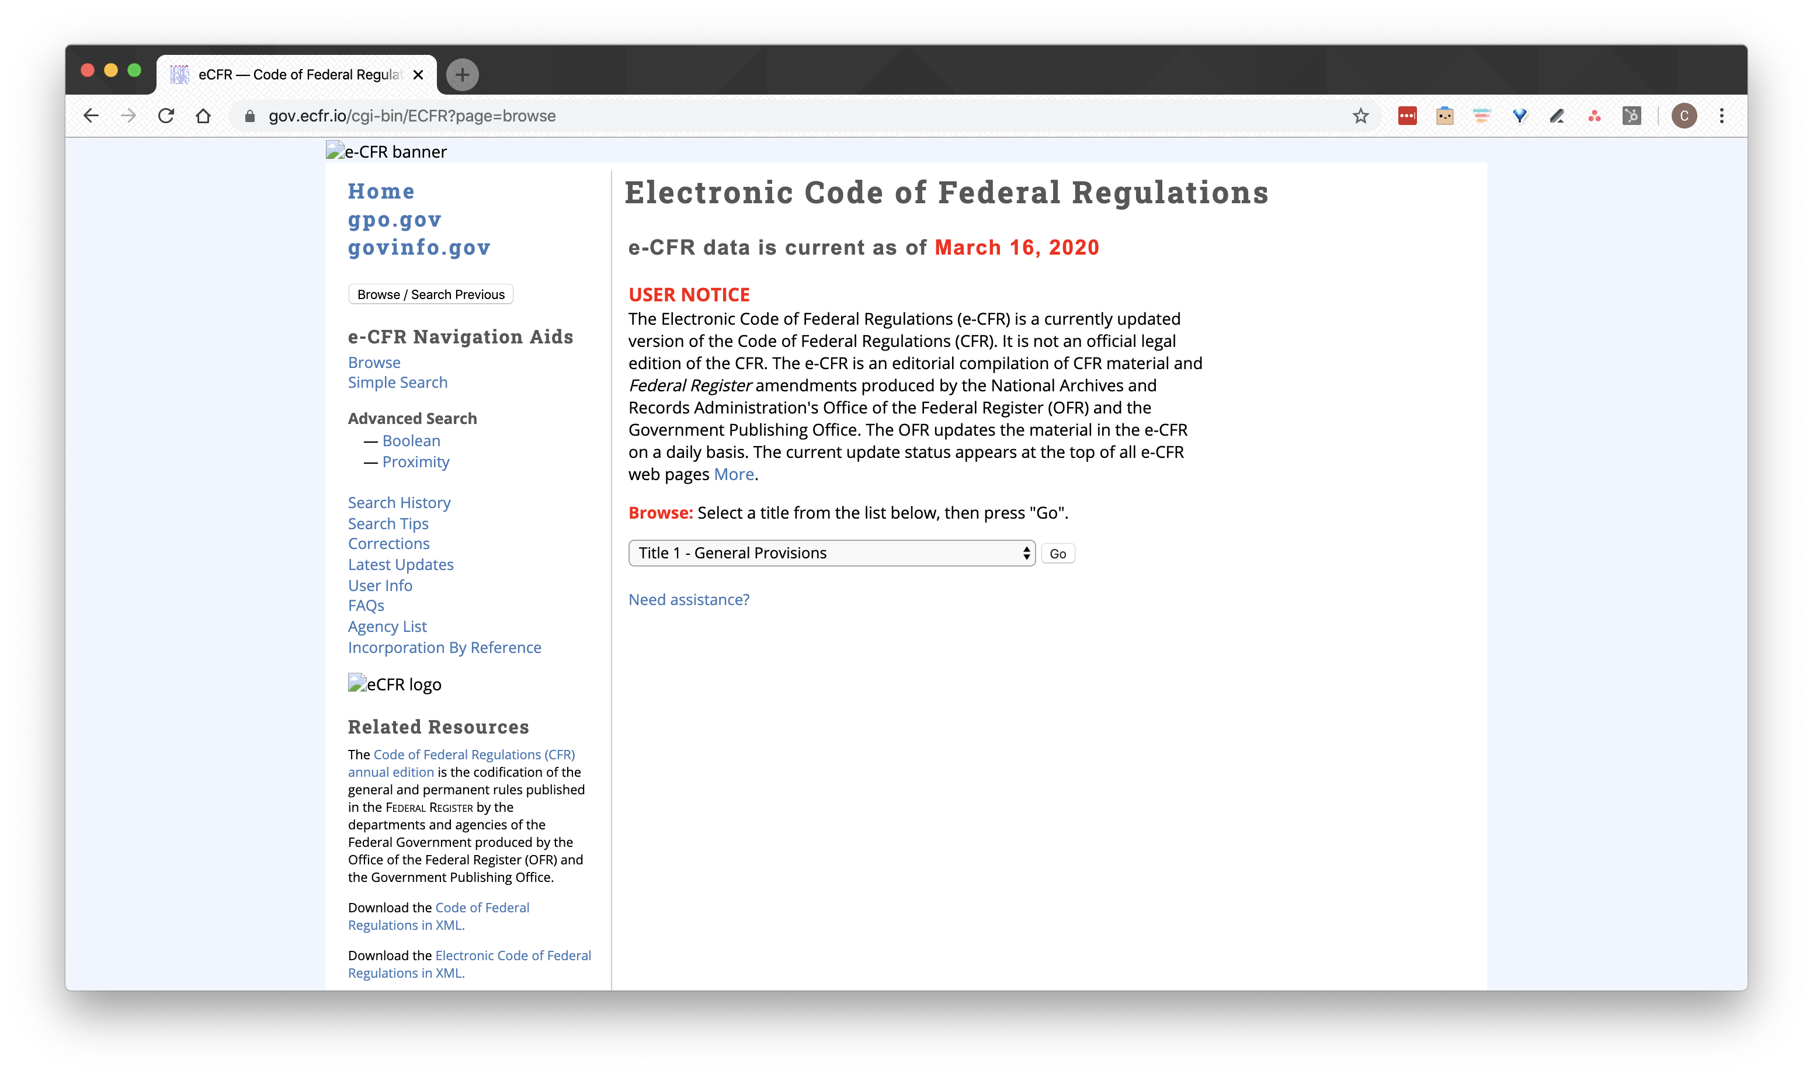The width and height of the screenshot is (1813, 1077).
Task: Open the Search History link
Action: (x=399, y=502)
